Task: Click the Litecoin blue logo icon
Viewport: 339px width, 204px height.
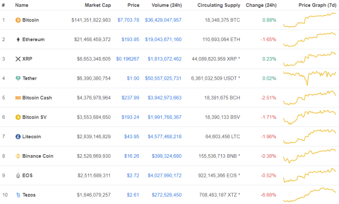Action: tap(18, 137)
